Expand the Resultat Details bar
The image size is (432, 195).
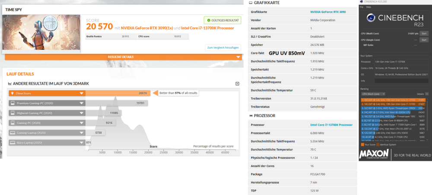tap(124, 57)
